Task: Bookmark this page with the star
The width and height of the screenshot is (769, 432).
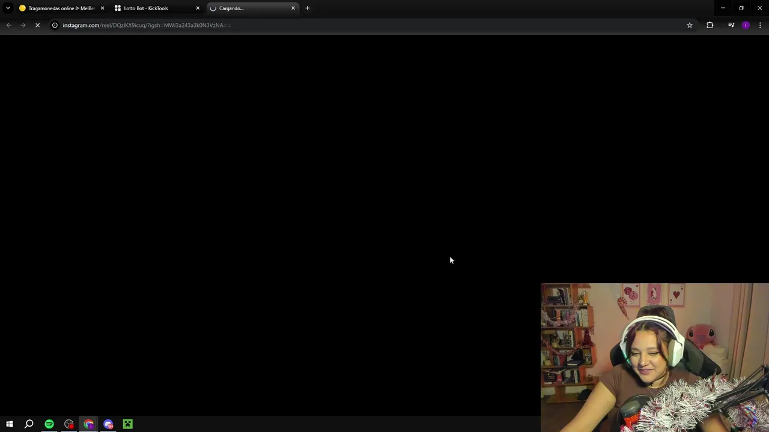Action: (690, 25)
